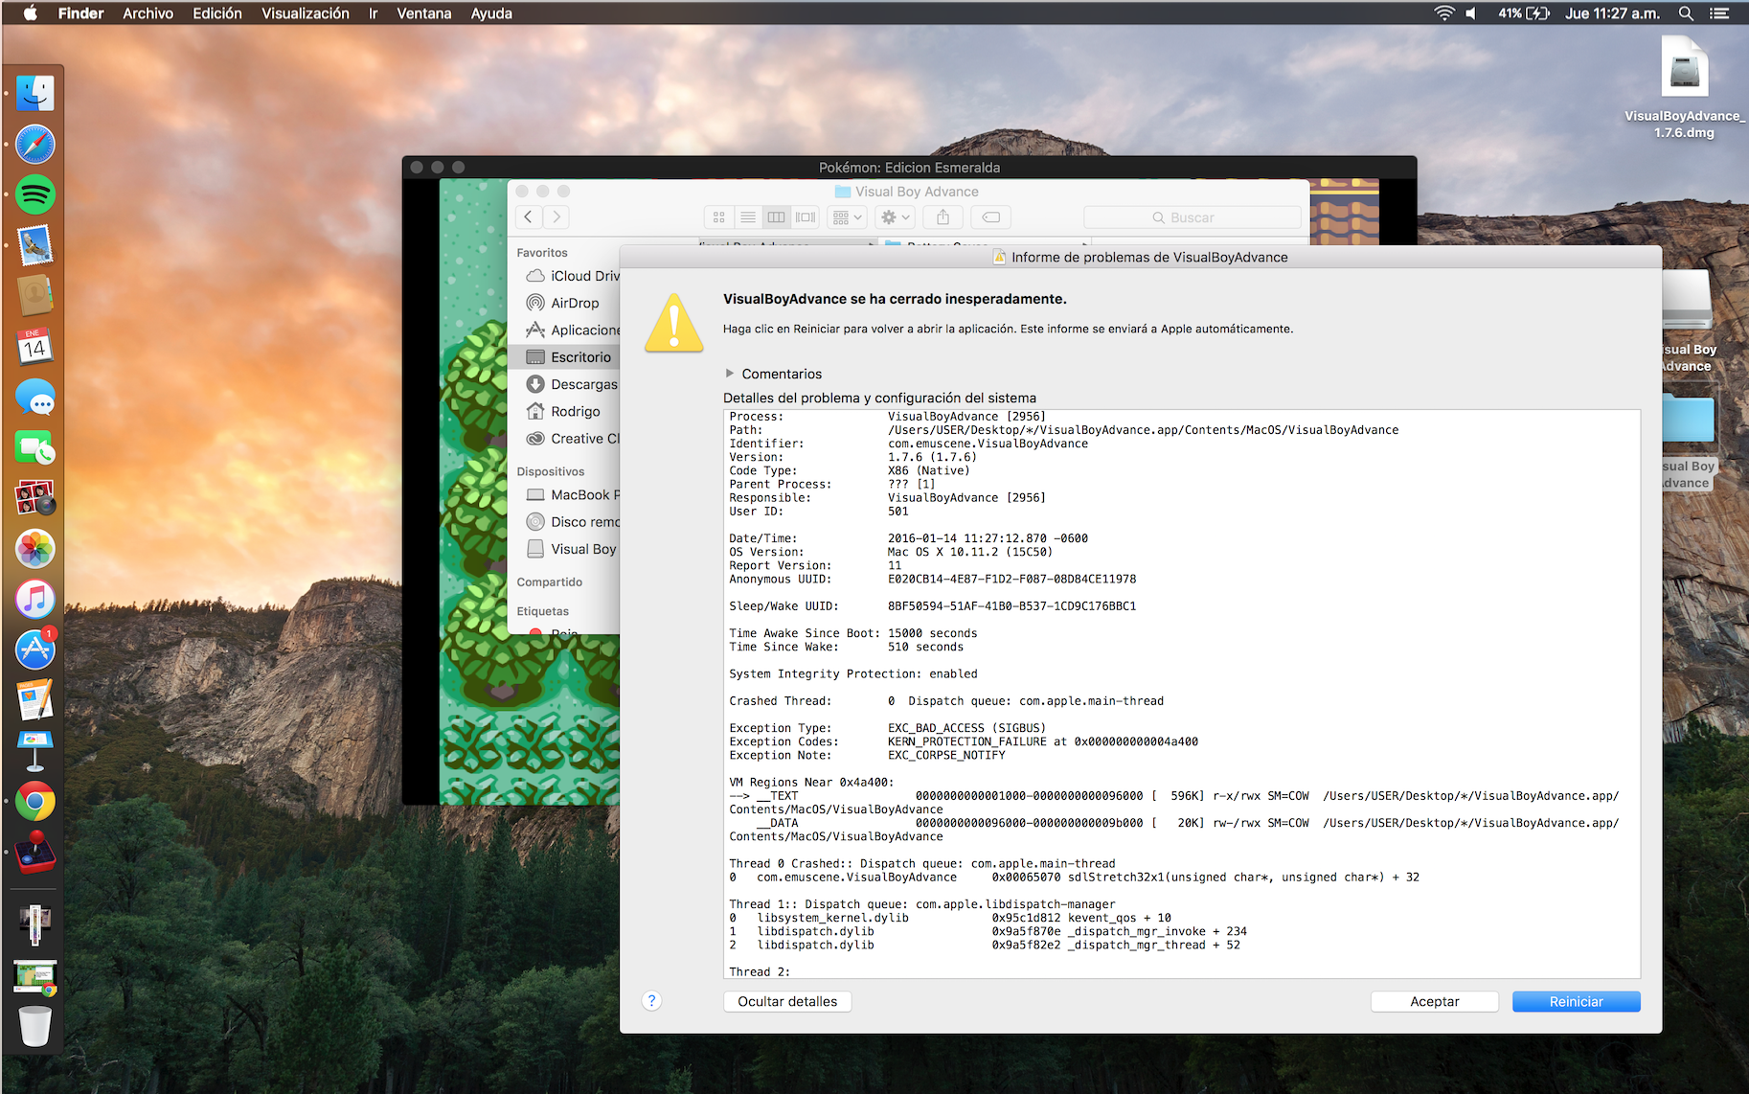Launch Safari from the dock
1749x1094 pixels.
(x=34, y=145)
